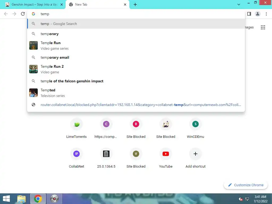The height and width of the screenshot is (204, 272).
Task: Select the 'temporary' suggestion
Action: 136,34
